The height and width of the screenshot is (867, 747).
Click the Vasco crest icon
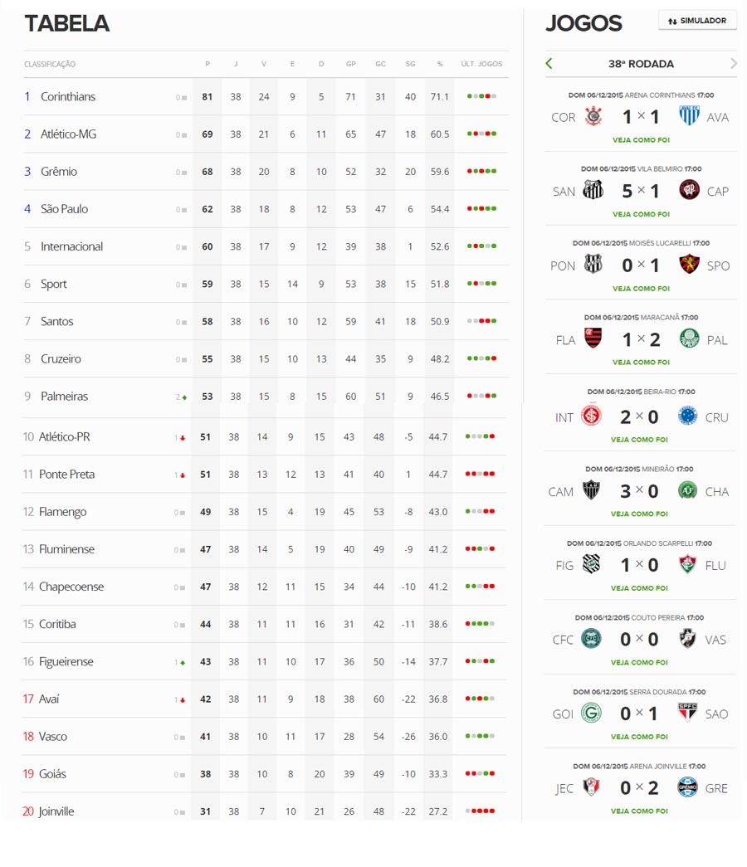[x=688, y=640]
